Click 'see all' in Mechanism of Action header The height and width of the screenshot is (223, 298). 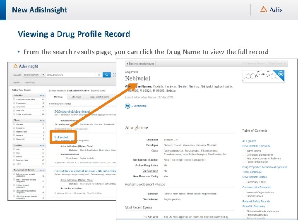click(x=42, y=170)
